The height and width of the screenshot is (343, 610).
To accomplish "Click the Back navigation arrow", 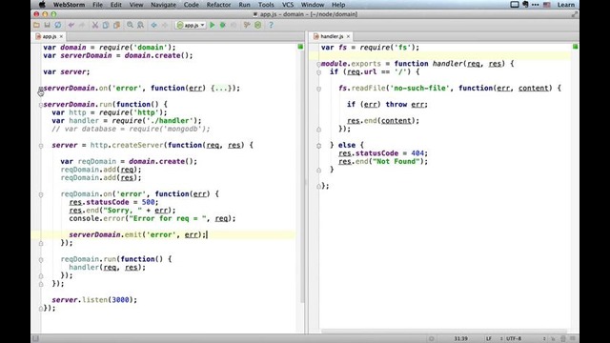I will click(x=154, y=25).
